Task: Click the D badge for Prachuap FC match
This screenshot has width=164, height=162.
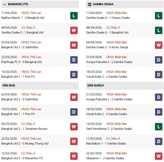Action: (x=74, y=60)
